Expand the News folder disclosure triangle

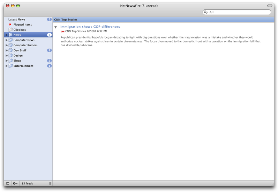coord(7,35)
